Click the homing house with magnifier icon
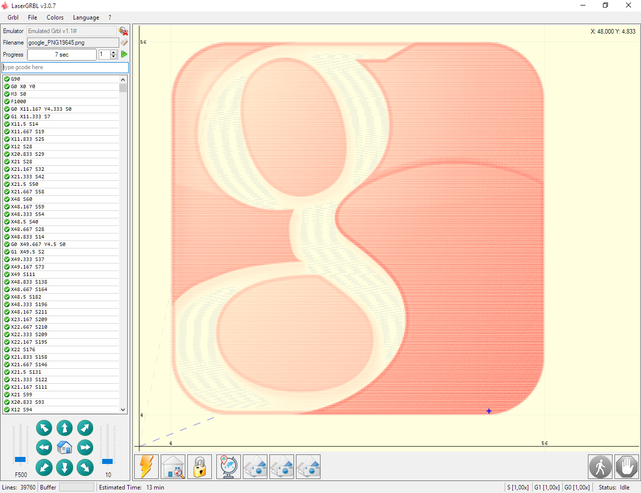The height and width of the screenshot is (493, 641). [x=173, y=466]
